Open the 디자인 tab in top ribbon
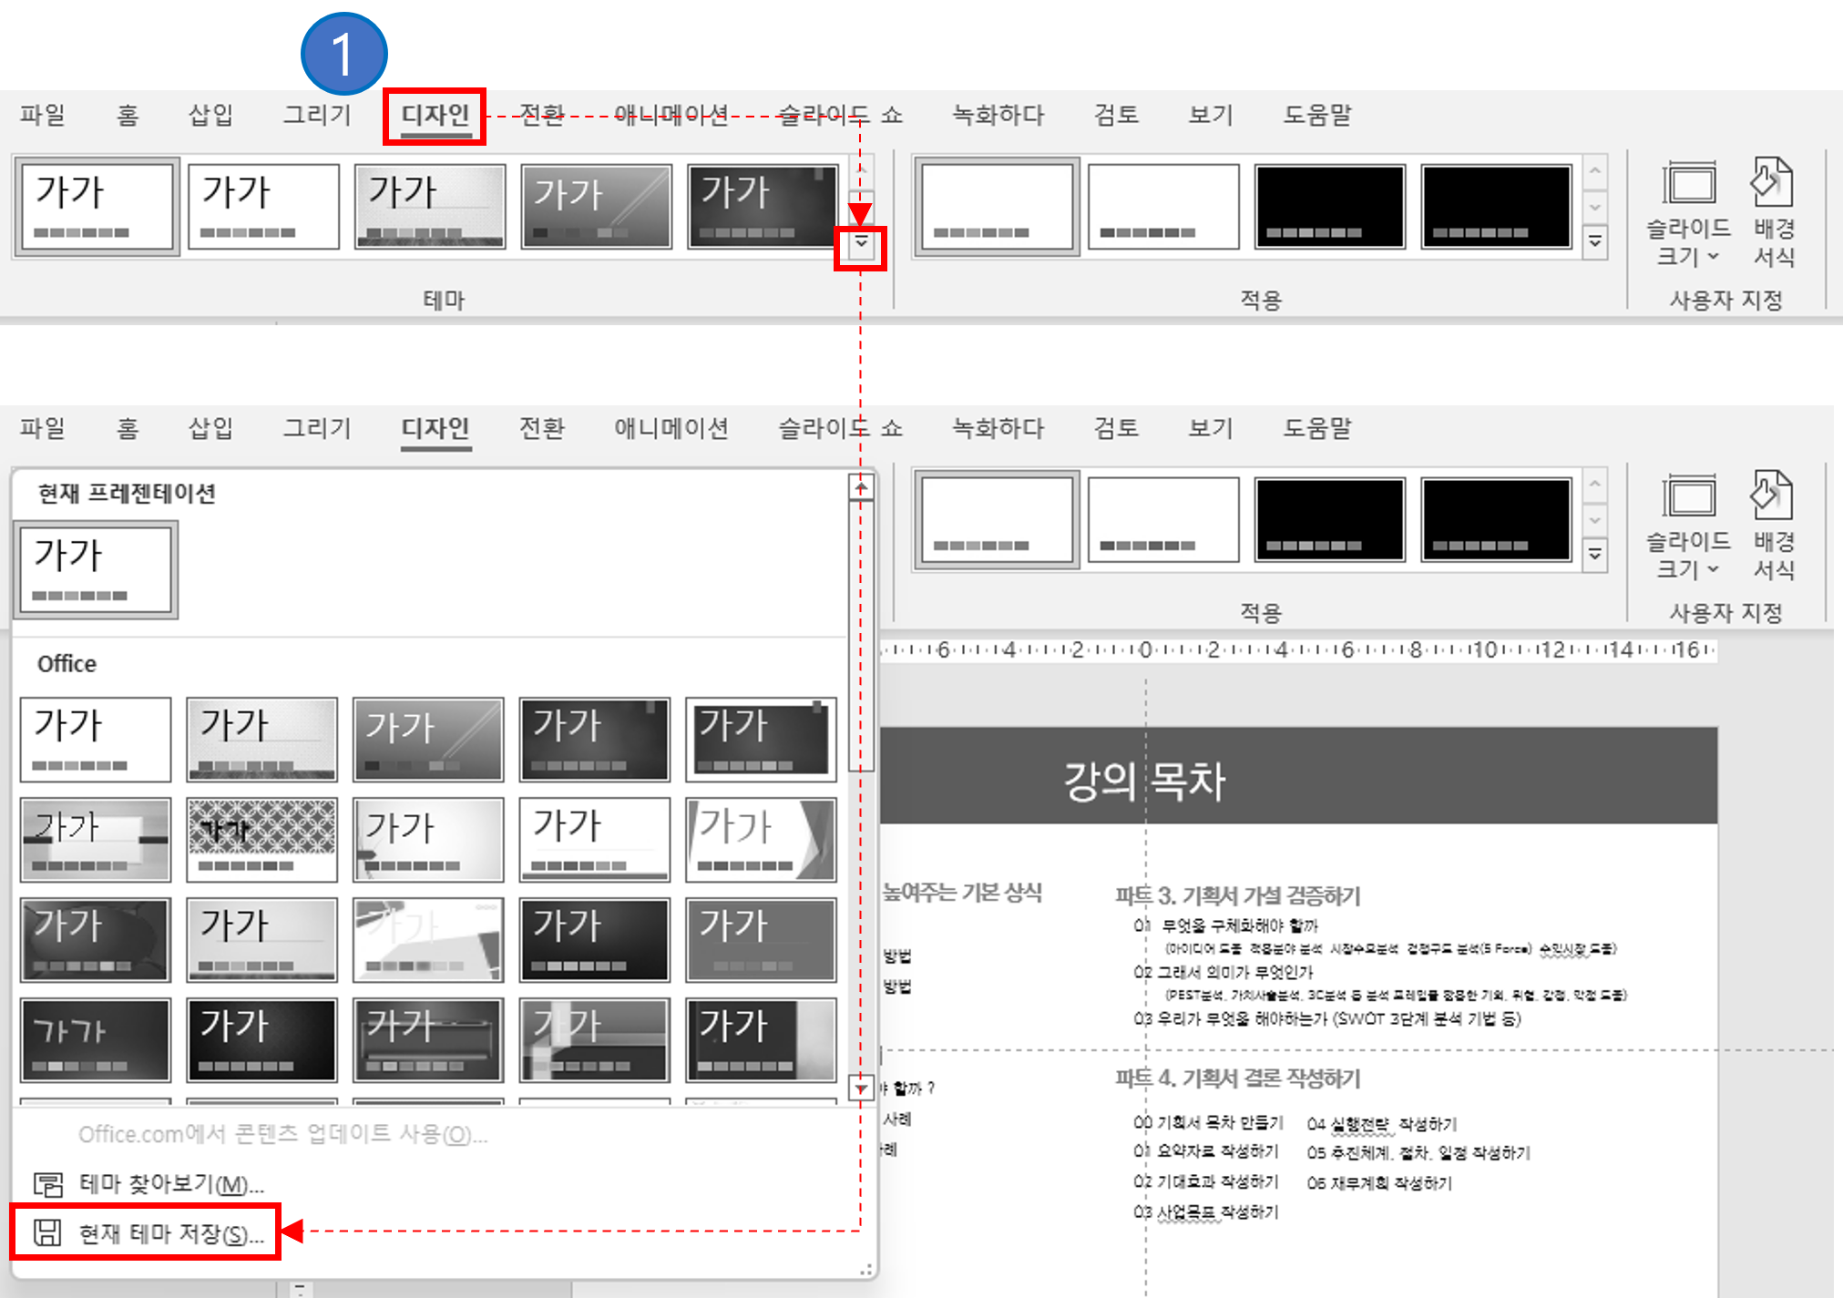The image size is (1843, 1298). pyautogui.click(x=435, y=116)
